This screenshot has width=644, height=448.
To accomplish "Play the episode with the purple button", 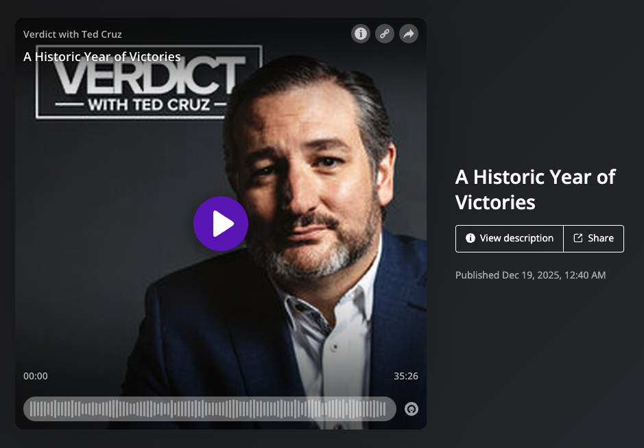I will click(x=221, y=224).
